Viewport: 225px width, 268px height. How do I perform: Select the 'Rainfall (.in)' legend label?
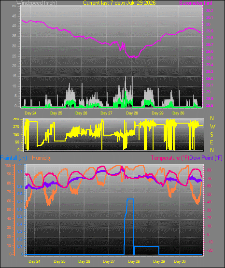[14, 158]
